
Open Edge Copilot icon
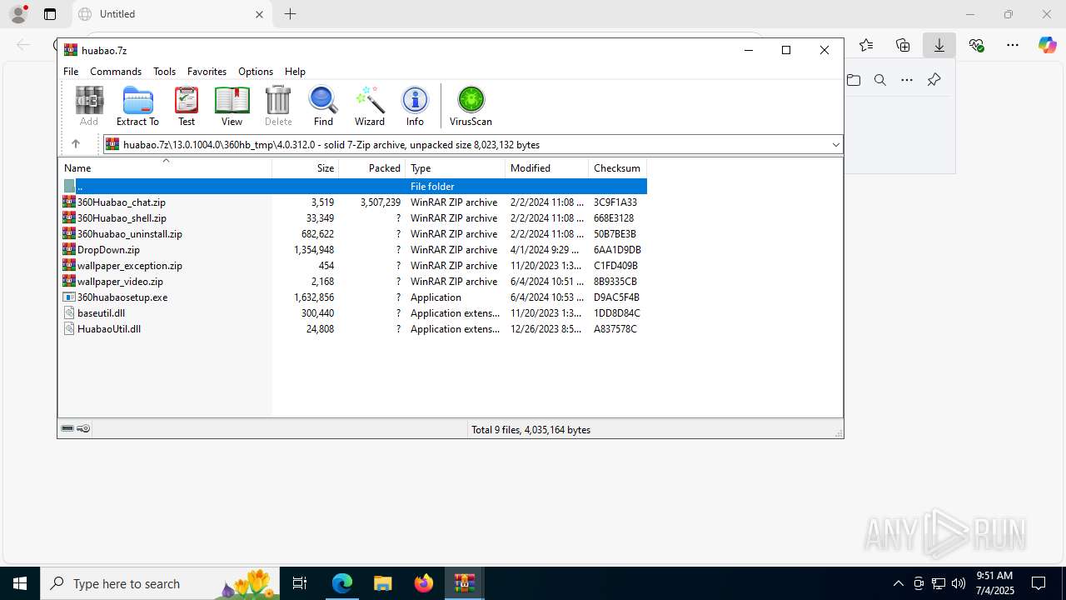click(1048, 45)
